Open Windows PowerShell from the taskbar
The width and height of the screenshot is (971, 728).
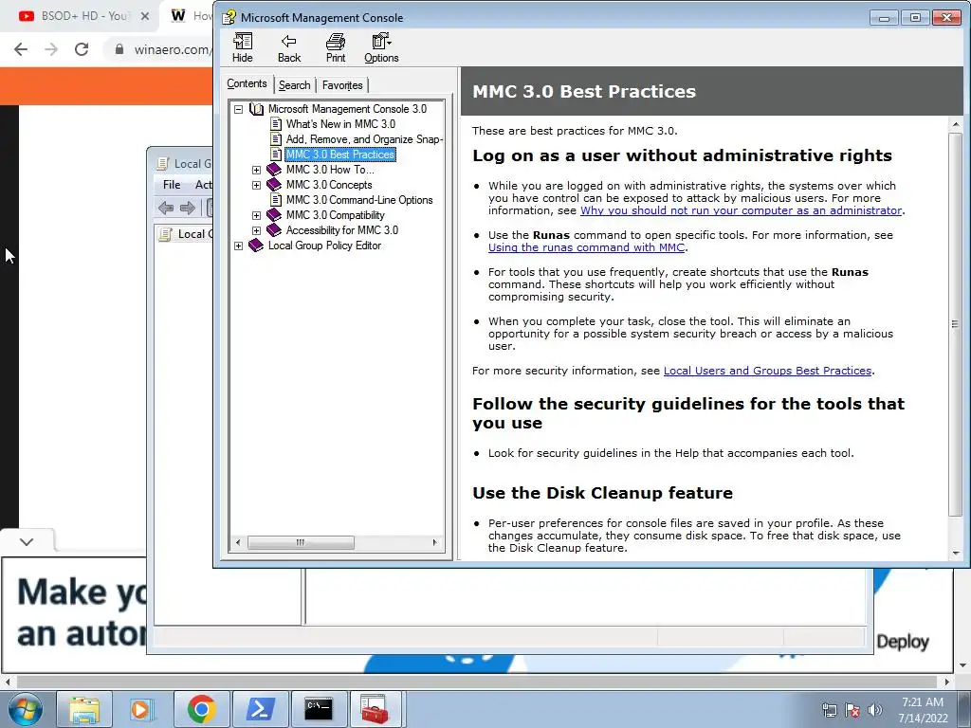click(x=260, y=709)
